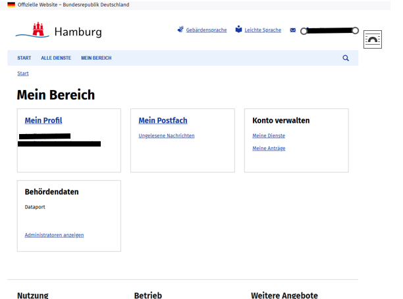Click the German flag icon at top
This screenshot has width=403, height=299.
11,5
